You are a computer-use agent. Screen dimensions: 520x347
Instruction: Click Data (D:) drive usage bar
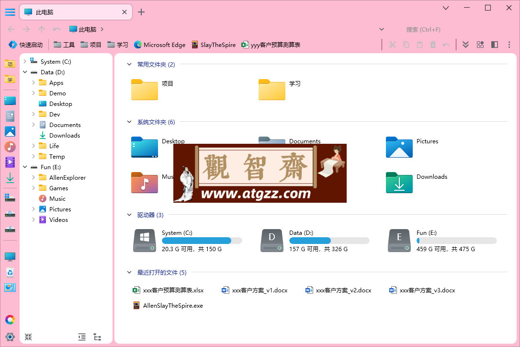pos(329,241)
